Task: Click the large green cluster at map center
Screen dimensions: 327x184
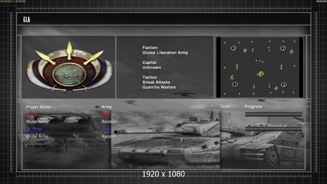Action: tap(261, 74)
